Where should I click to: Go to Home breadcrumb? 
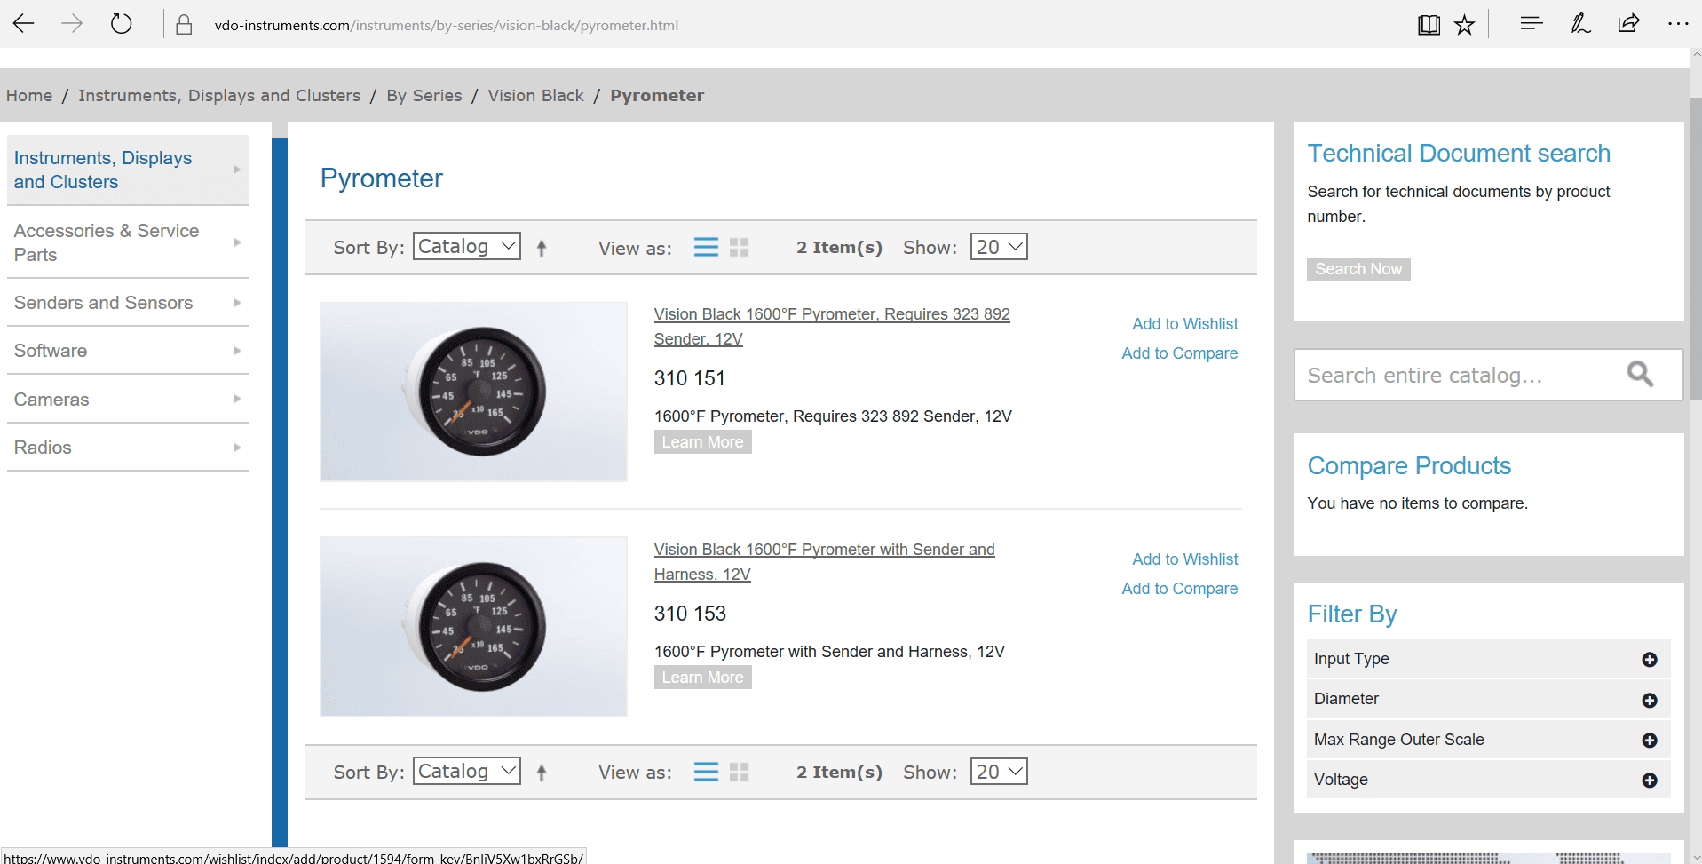(x=29, y=95)
